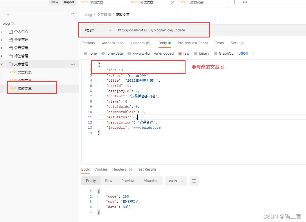
Task: Switch to the Authorization tab
Action: click(113, 43)
